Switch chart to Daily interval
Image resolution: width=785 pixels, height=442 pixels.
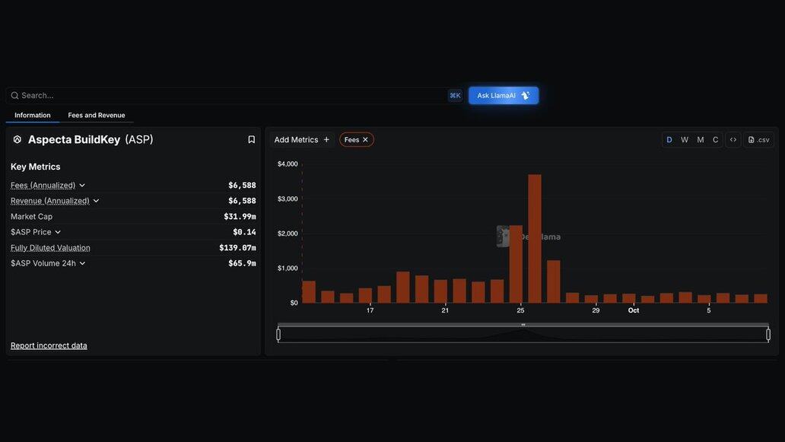point(669,140)
